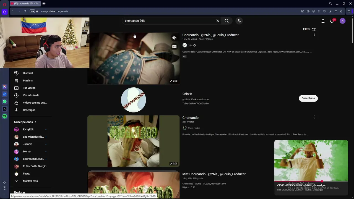Open 'Videos que me gus...' liked videos
Image resolution: width=354 pixels, height=199 pixels.
(35, 103)
